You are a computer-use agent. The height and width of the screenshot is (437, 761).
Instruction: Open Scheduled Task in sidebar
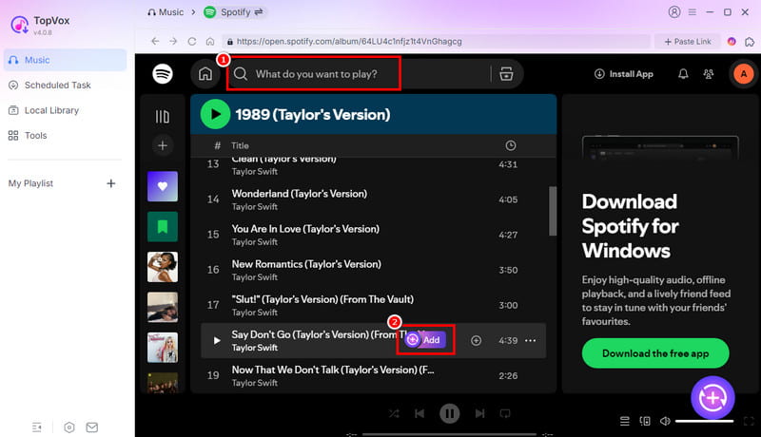65,85
